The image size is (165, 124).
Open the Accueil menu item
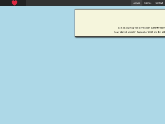click(137, 3)
